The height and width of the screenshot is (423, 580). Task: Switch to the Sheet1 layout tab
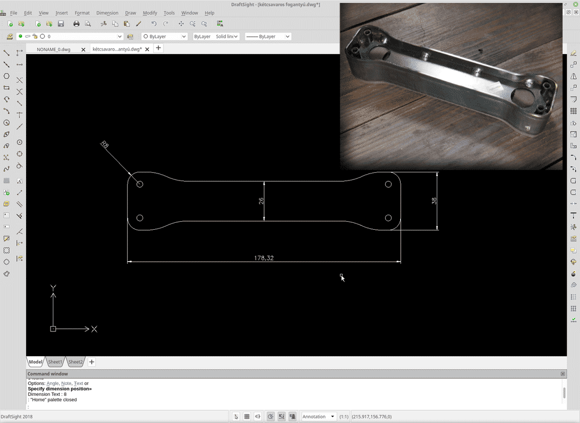[55, 362]
